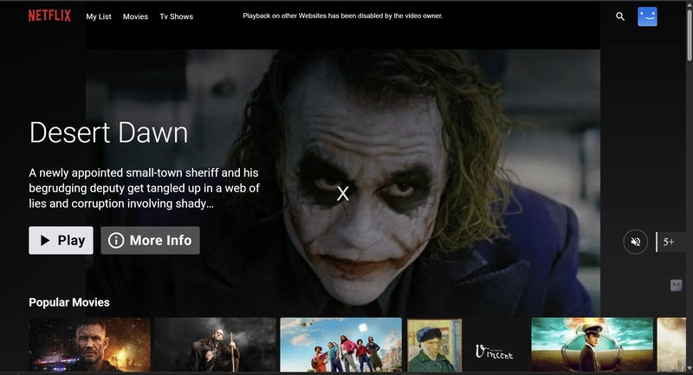Viewport: 693px width, 375px height.
Task: Open the blue smiley profile avatar
Action: click(647, 16)
